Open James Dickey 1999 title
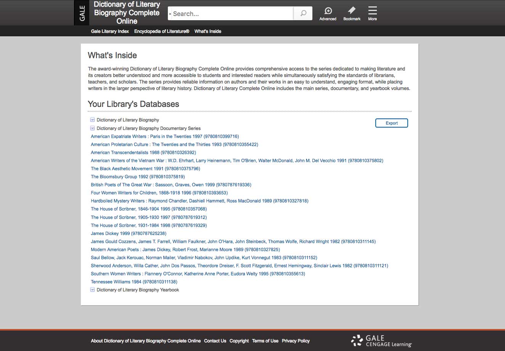 129,233
